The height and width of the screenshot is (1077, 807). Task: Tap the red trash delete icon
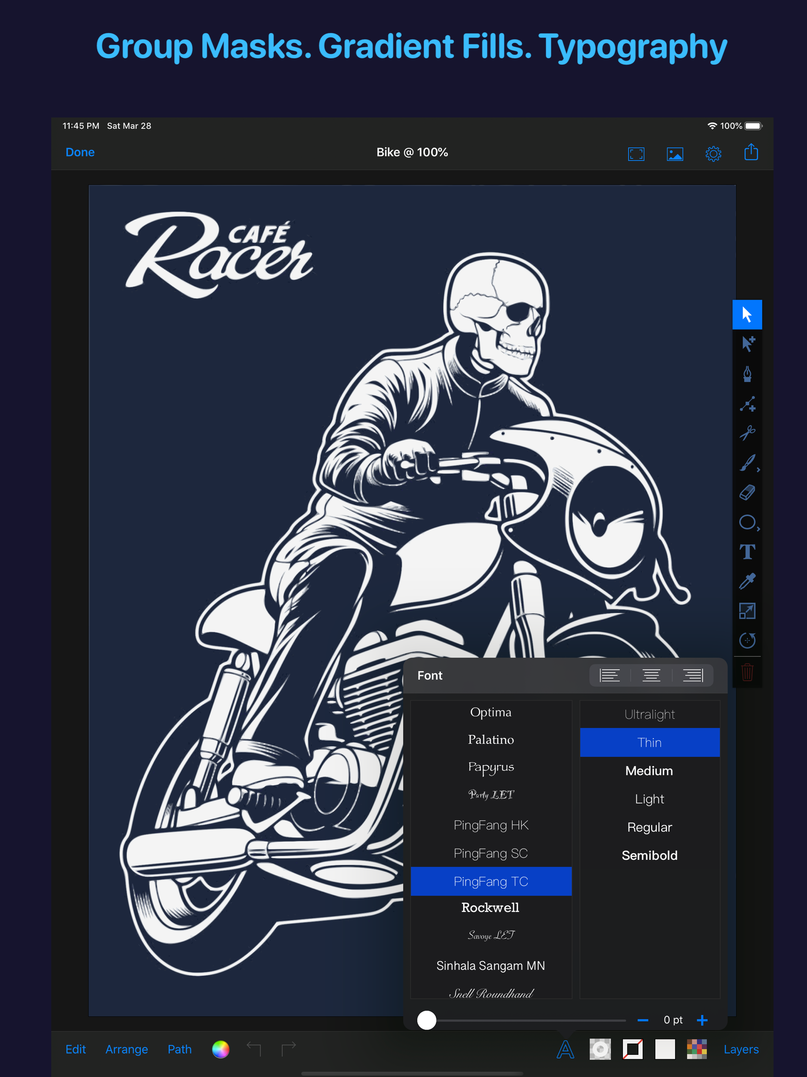747,673
